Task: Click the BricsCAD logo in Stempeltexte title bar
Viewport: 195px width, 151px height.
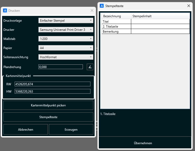Action: point(101,6)
